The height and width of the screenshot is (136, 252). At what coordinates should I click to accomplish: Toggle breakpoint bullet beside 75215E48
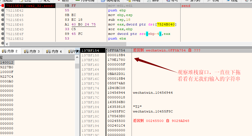coord(2,24)
